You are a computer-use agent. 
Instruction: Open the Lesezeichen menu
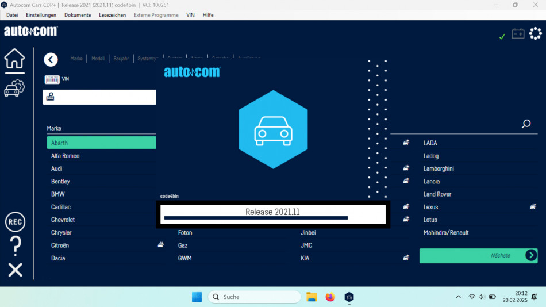coord(113,15)
